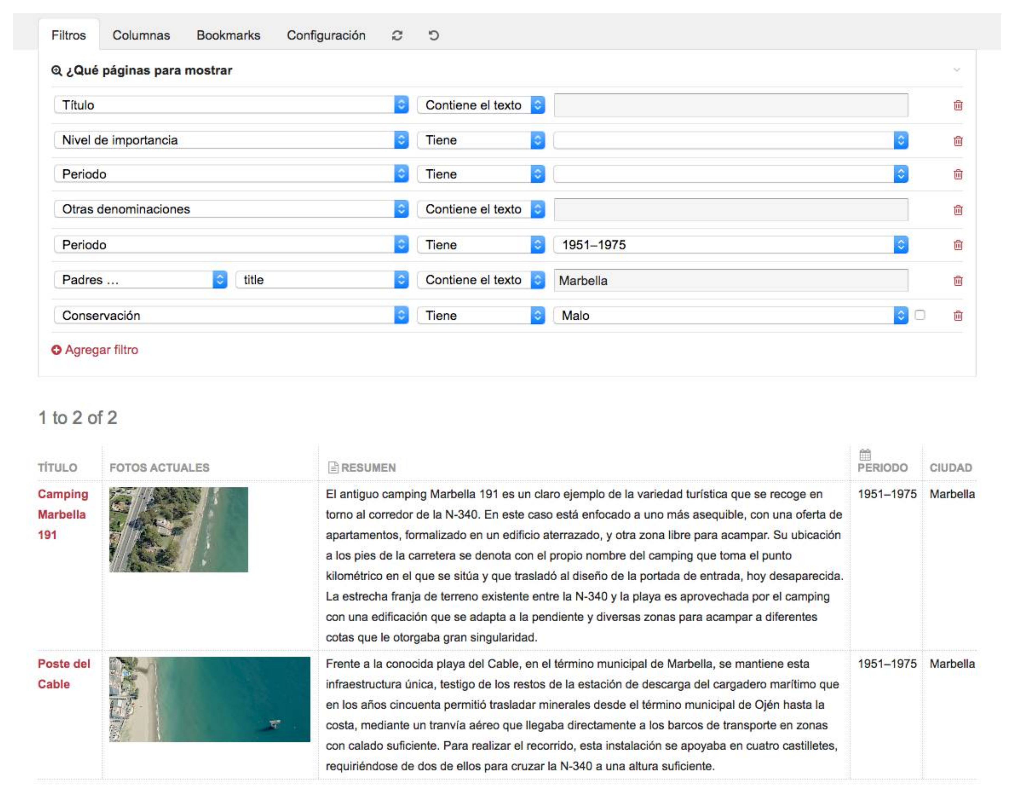
Task: Delete the Periodo 1951–1975 filter
Action: [958, 245]
